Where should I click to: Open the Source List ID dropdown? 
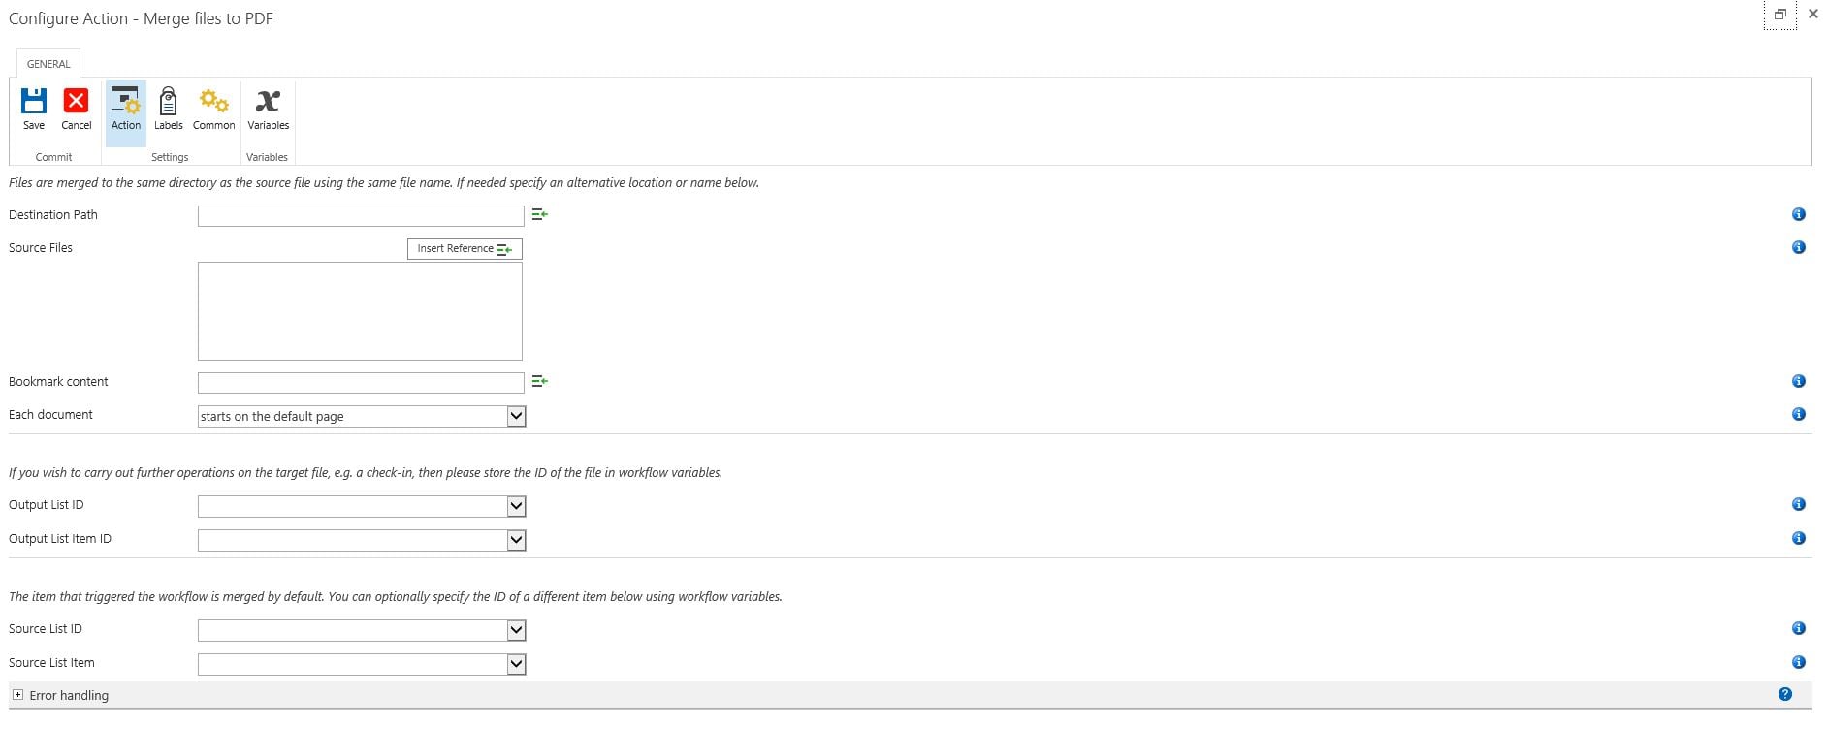tap(516, 630)
